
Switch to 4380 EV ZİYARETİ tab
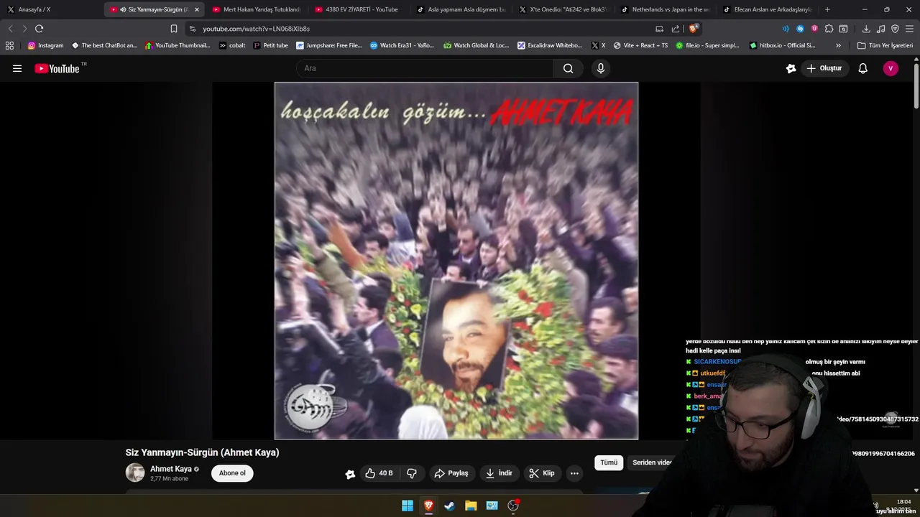pos(359,9)
